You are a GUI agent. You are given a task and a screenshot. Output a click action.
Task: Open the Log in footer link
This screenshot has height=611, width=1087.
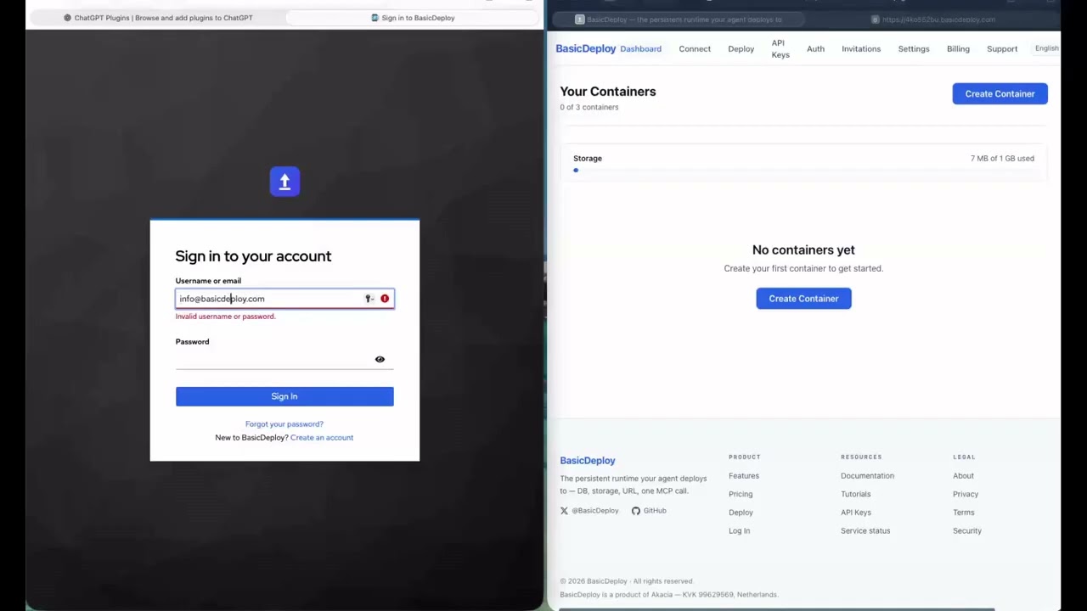pos(739,531)
